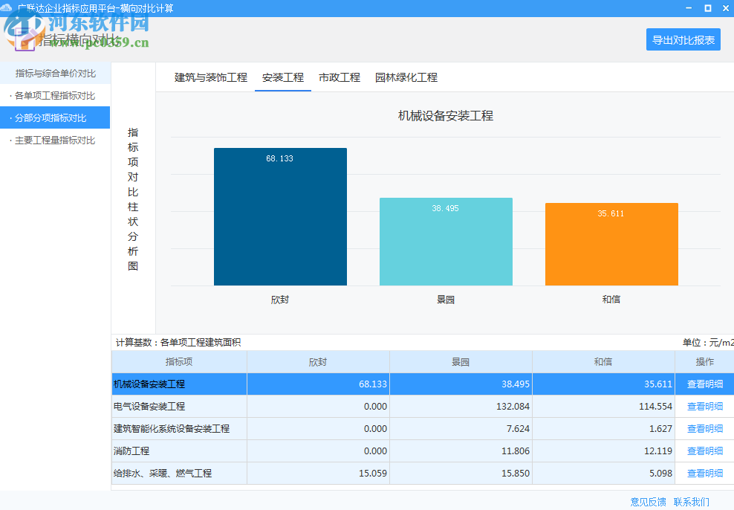This screenshot has width=734, height=510.
Task: Open 主要工程量指标对比 in the sidebar
Action: click(x=56, y=139)
